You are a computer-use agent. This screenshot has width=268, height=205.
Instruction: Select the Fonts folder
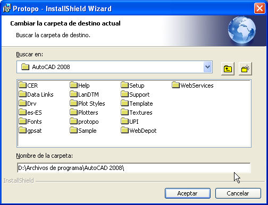coord(30,122)
